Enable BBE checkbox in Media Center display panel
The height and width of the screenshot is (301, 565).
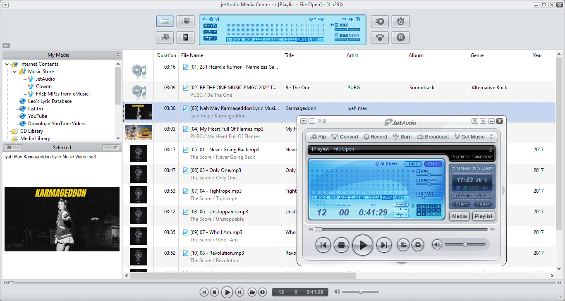pyautogui.click(x=336, y=25)
